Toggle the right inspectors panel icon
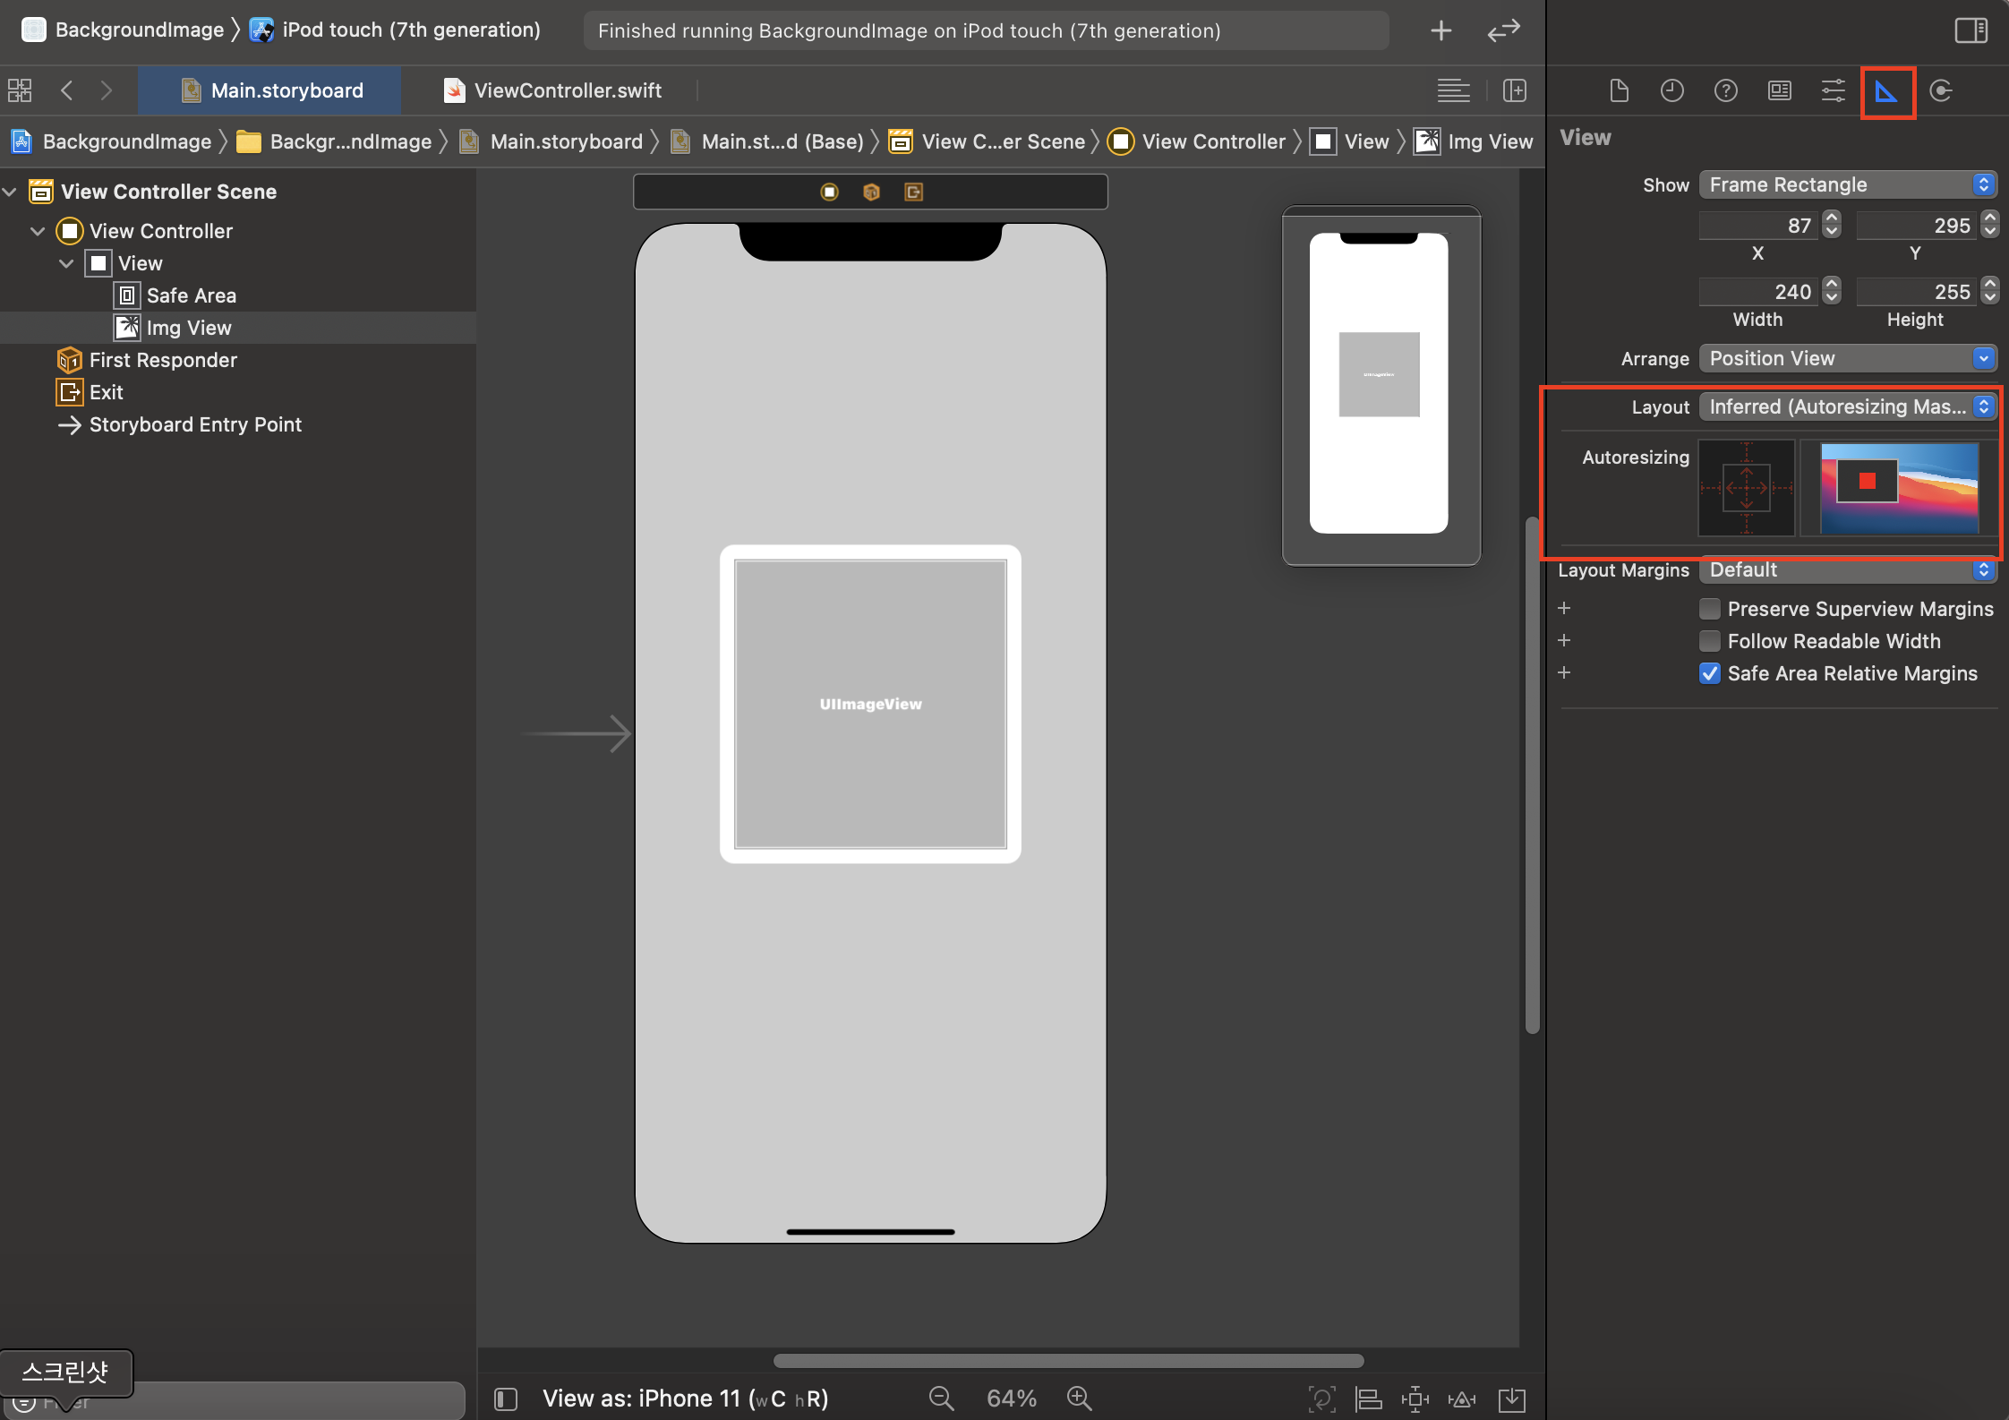The image size is (2009, 1420). 1971,30
